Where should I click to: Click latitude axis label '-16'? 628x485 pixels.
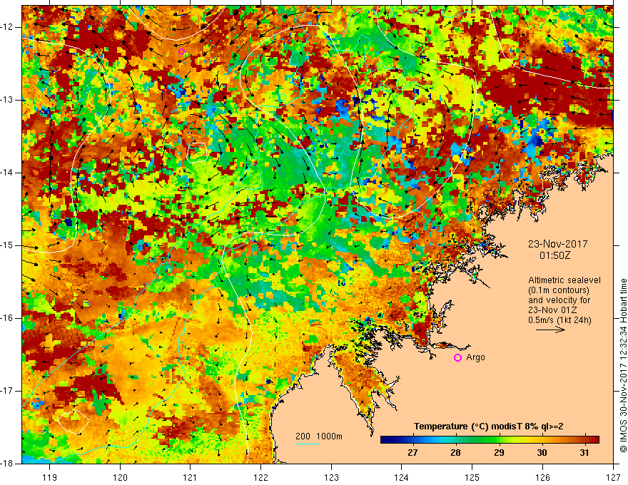pyautogui.click(x=8, y=318)
